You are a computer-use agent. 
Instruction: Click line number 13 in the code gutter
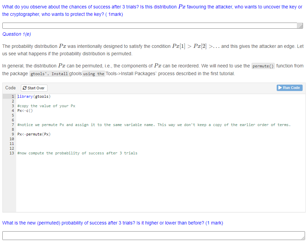pyautogui.click(x=12, y=153)
